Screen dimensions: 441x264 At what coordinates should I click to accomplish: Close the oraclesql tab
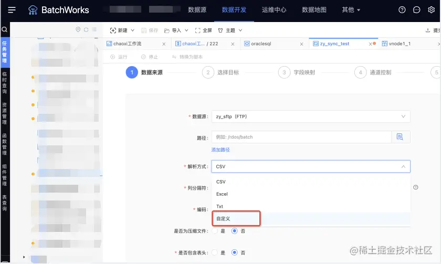coord(301,44)
